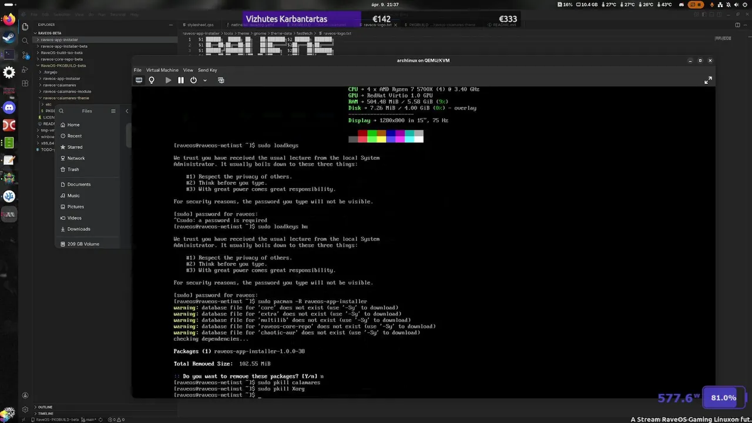The height and width of the screenshot is (423, 752).
Task: Pause the virtual machine
Action: click(x=181, y=80)
